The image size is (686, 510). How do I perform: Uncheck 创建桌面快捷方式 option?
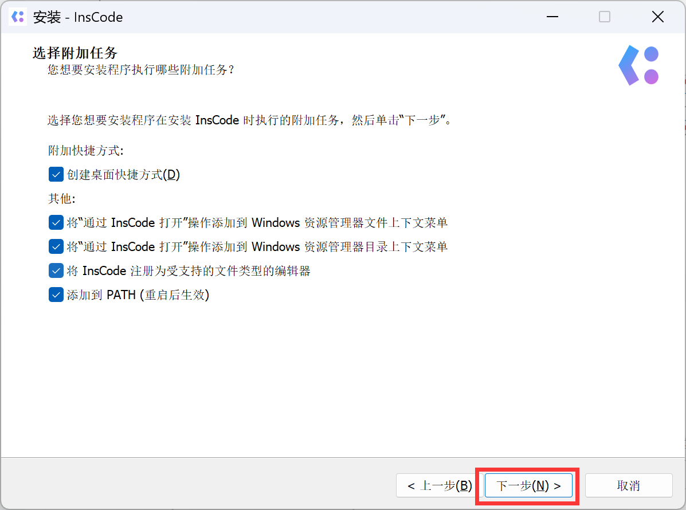point(56,174)
